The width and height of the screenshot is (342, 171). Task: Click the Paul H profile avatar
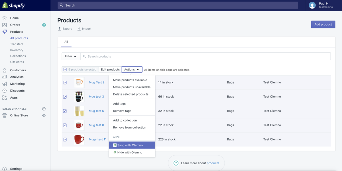click(312, 5)
